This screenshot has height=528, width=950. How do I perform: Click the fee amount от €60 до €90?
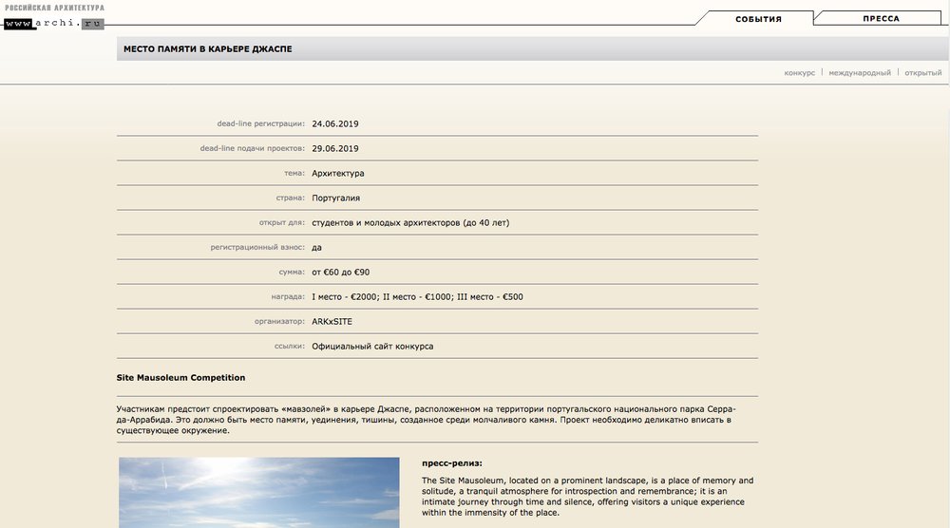point(340,273)
